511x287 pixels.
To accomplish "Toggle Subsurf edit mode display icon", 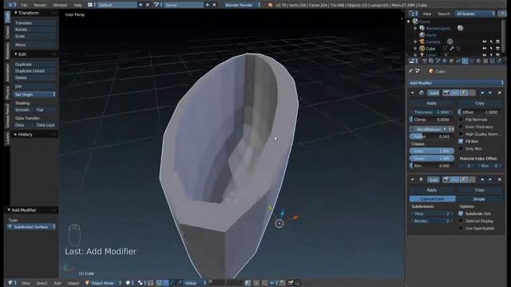I will 464,179.
